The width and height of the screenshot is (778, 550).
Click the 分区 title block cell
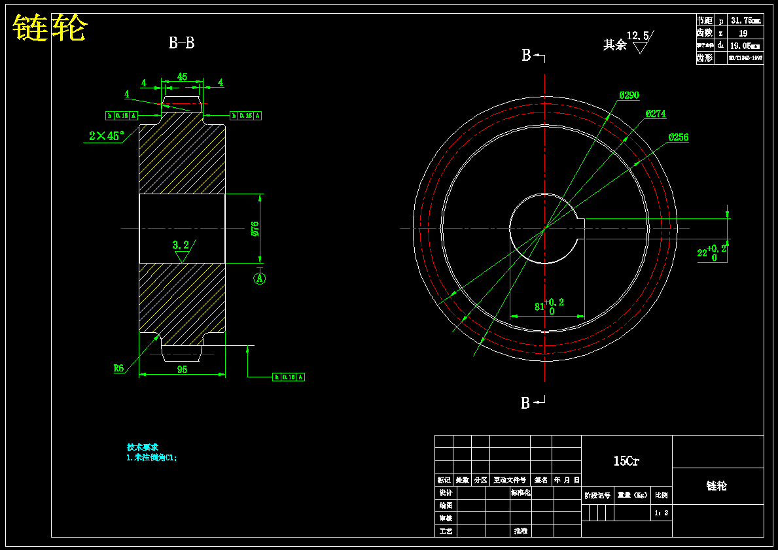pos(480,480)
